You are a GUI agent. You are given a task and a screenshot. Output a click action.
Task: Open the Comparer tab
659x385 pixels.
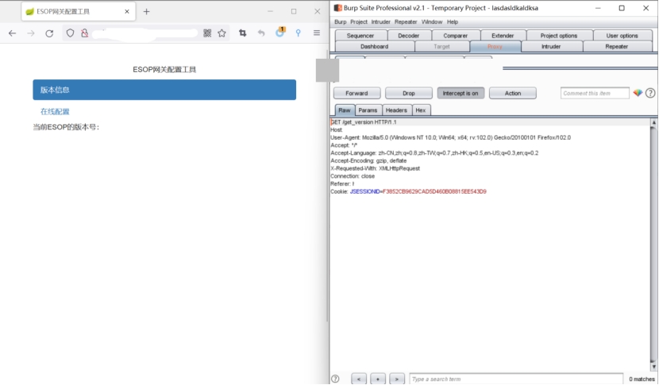click(455, 36)
